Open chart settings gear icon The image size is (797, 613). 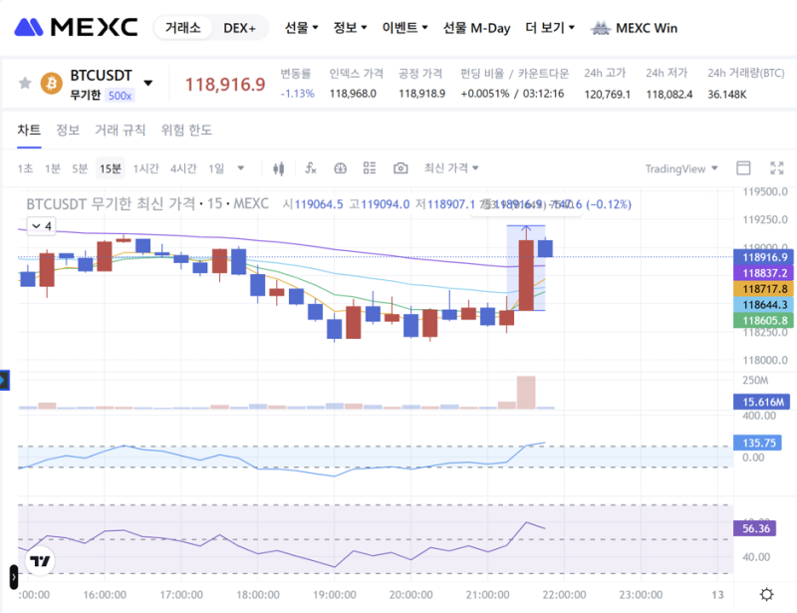pyautogui.click(x=766, y=594)
